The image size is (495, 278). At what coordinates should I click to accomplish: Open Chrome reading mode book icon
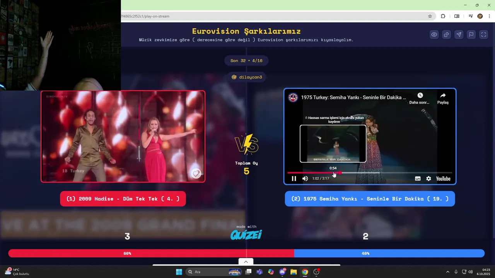[457, 16]
